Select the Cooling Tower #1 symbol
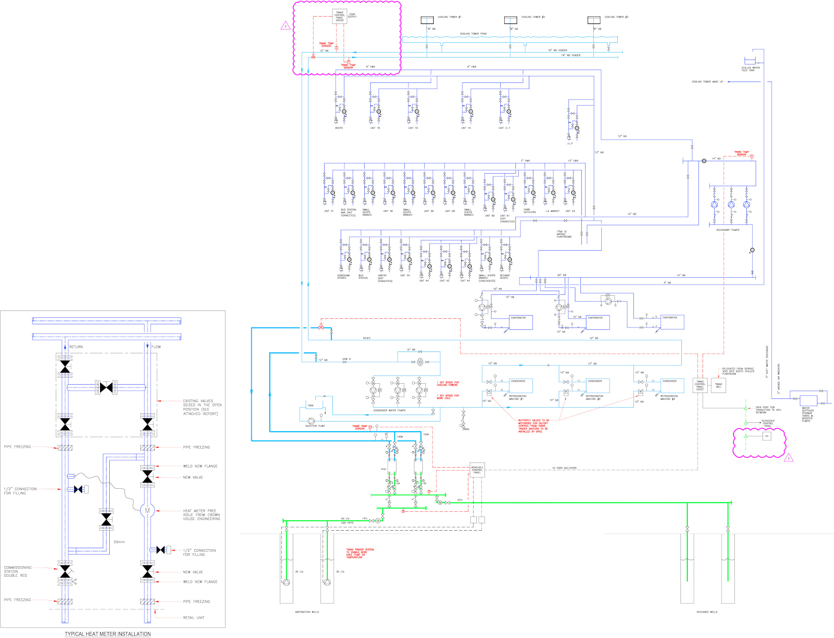The width and height of the screenshot is (834, 638). pos(427,20)
